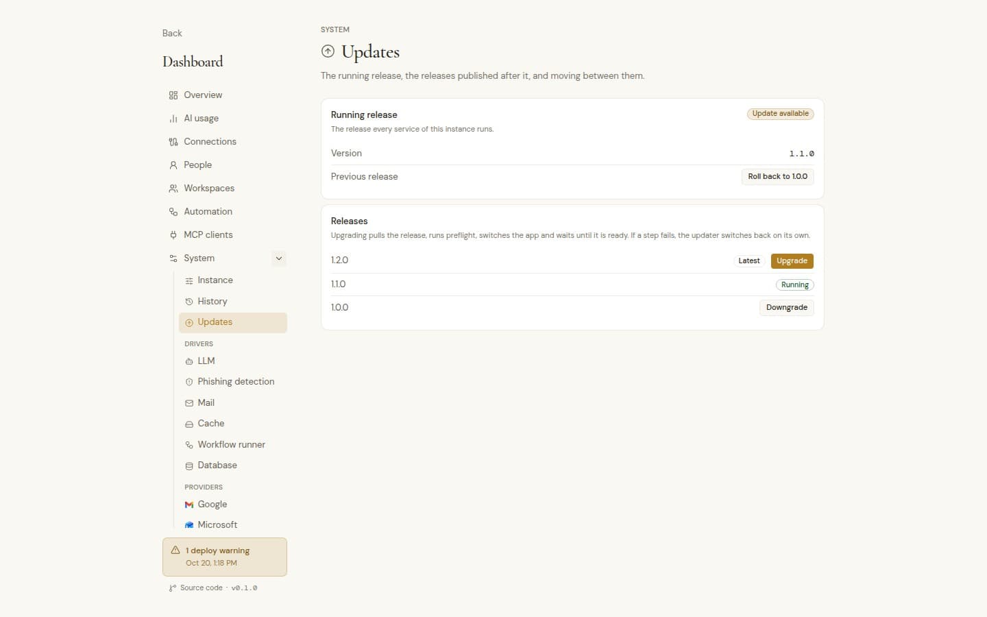Screen dimensions: 987x617
Task: Upgrade to release 1.2.0
Action: point(792,261)
